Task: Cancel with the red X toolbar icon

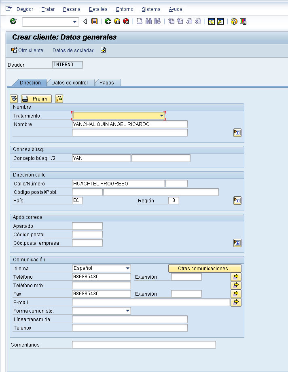Action: pyautogui.click(x=126, y=21)
